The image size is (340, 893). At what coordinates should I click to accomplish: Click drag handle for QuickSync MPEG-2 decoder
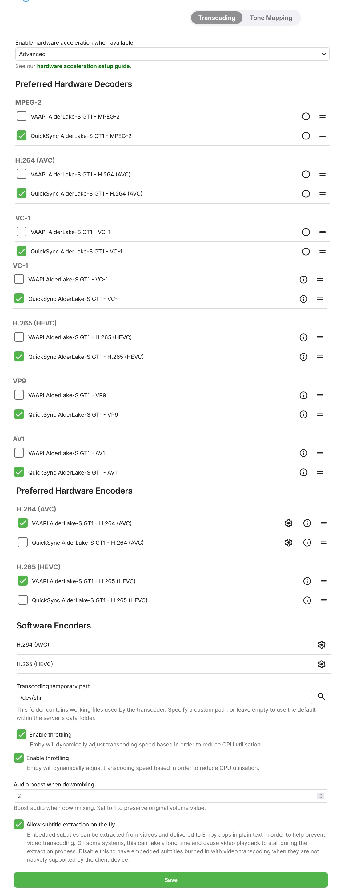322,136
